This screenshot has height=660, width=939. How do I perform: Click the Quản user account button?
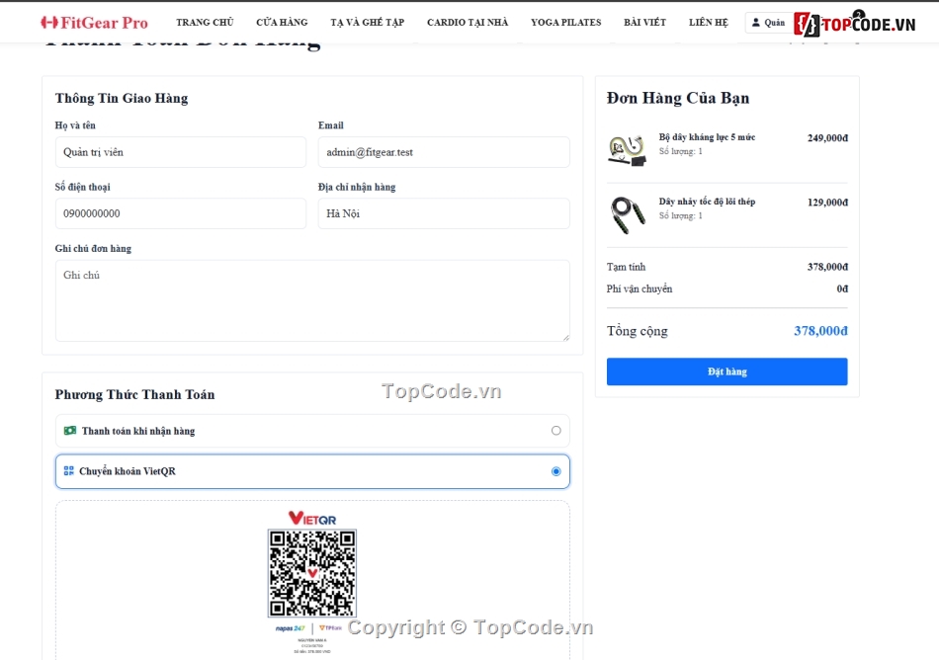tap(769, 23)
